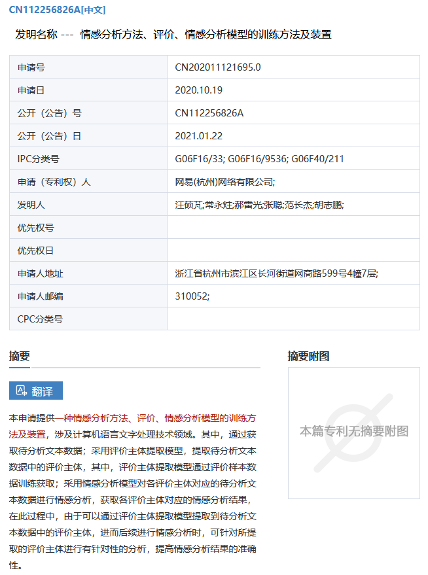Click the 申请日 row label
The image size is (428, 575).
[31, 90]
